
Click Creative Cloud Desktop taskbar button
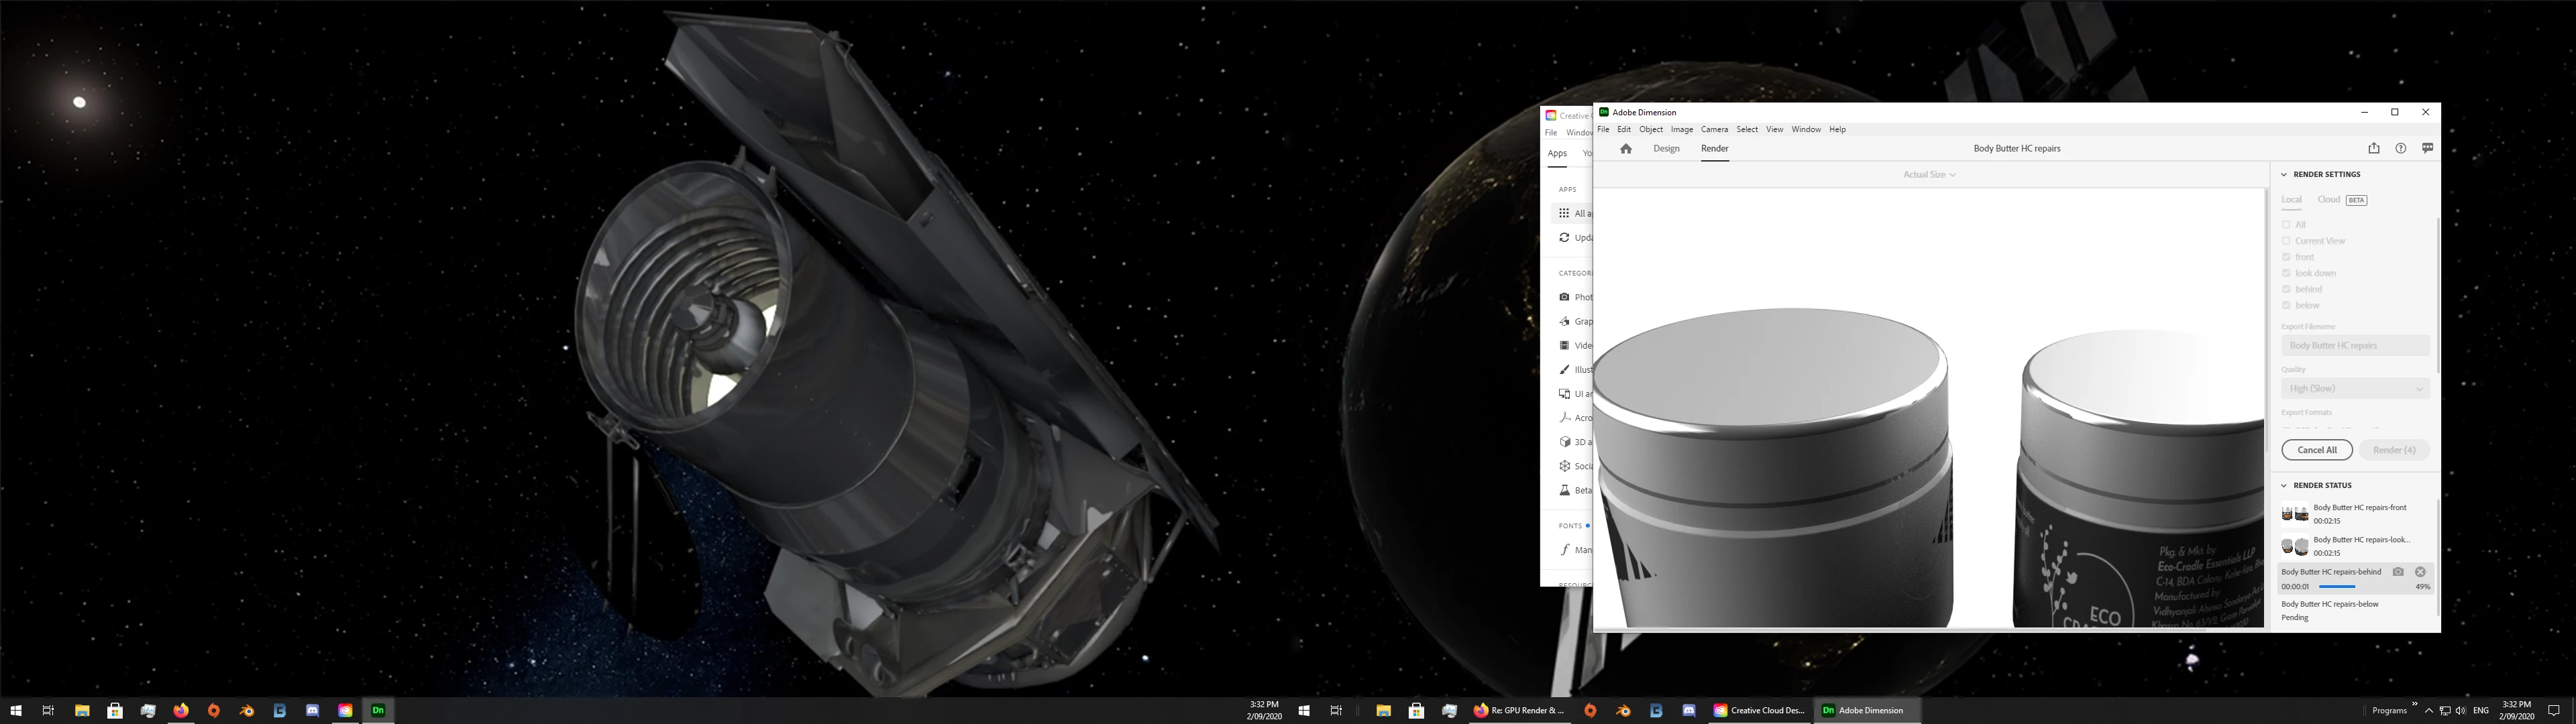point(1759,711)
